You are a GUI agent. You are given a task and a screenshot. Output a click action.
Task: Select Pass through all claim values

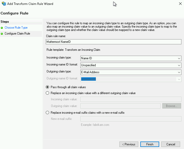[47, 87]
